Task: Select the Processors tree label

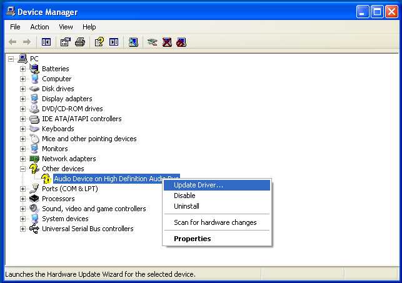Action: (x=58, y=199)
